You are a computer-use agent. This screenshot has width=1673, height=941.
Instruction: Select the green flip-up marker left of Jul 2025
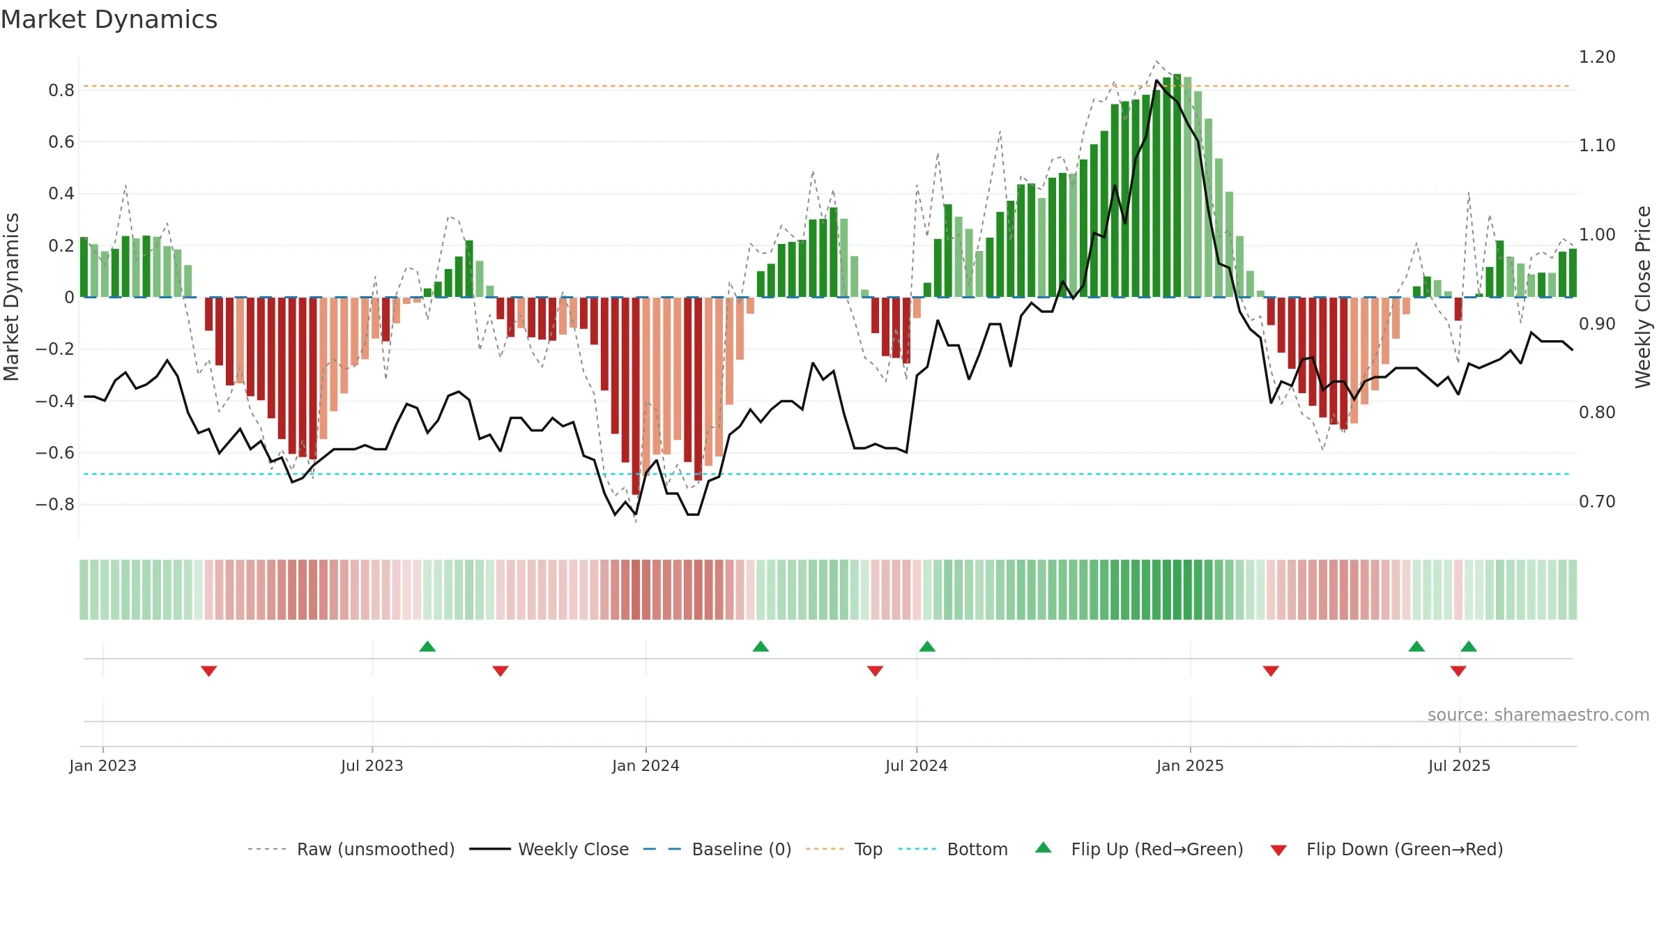(1416, 646)
